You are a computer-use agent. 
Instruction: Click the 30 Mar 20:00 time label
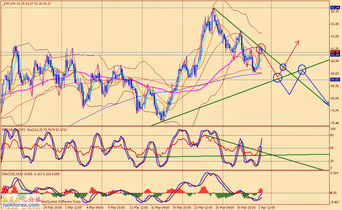[246, 208]
